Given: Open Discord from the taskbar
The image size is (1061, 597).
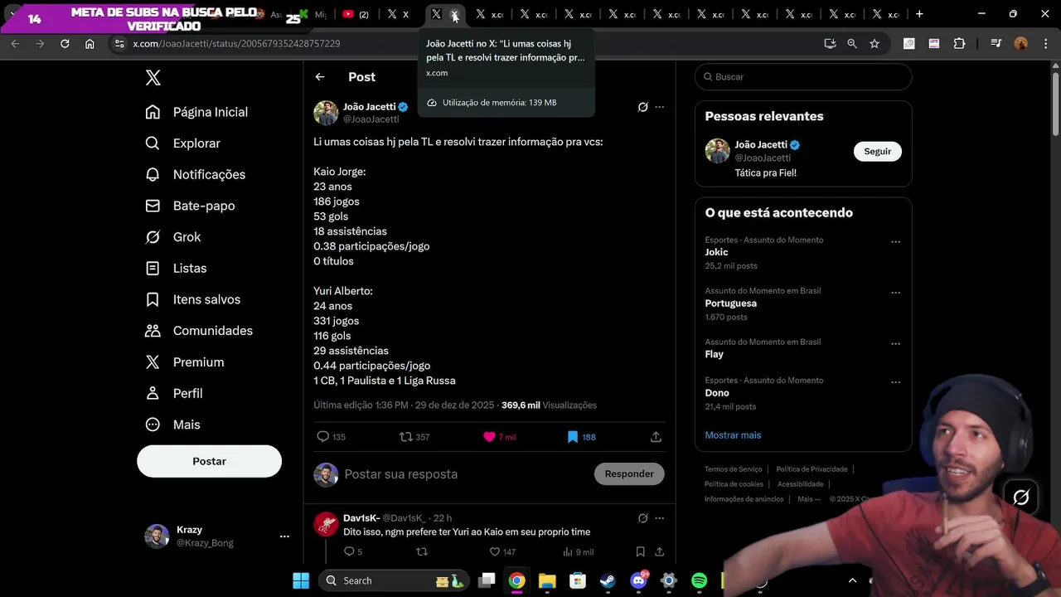Looking at the screenshot, I should 638,580.
